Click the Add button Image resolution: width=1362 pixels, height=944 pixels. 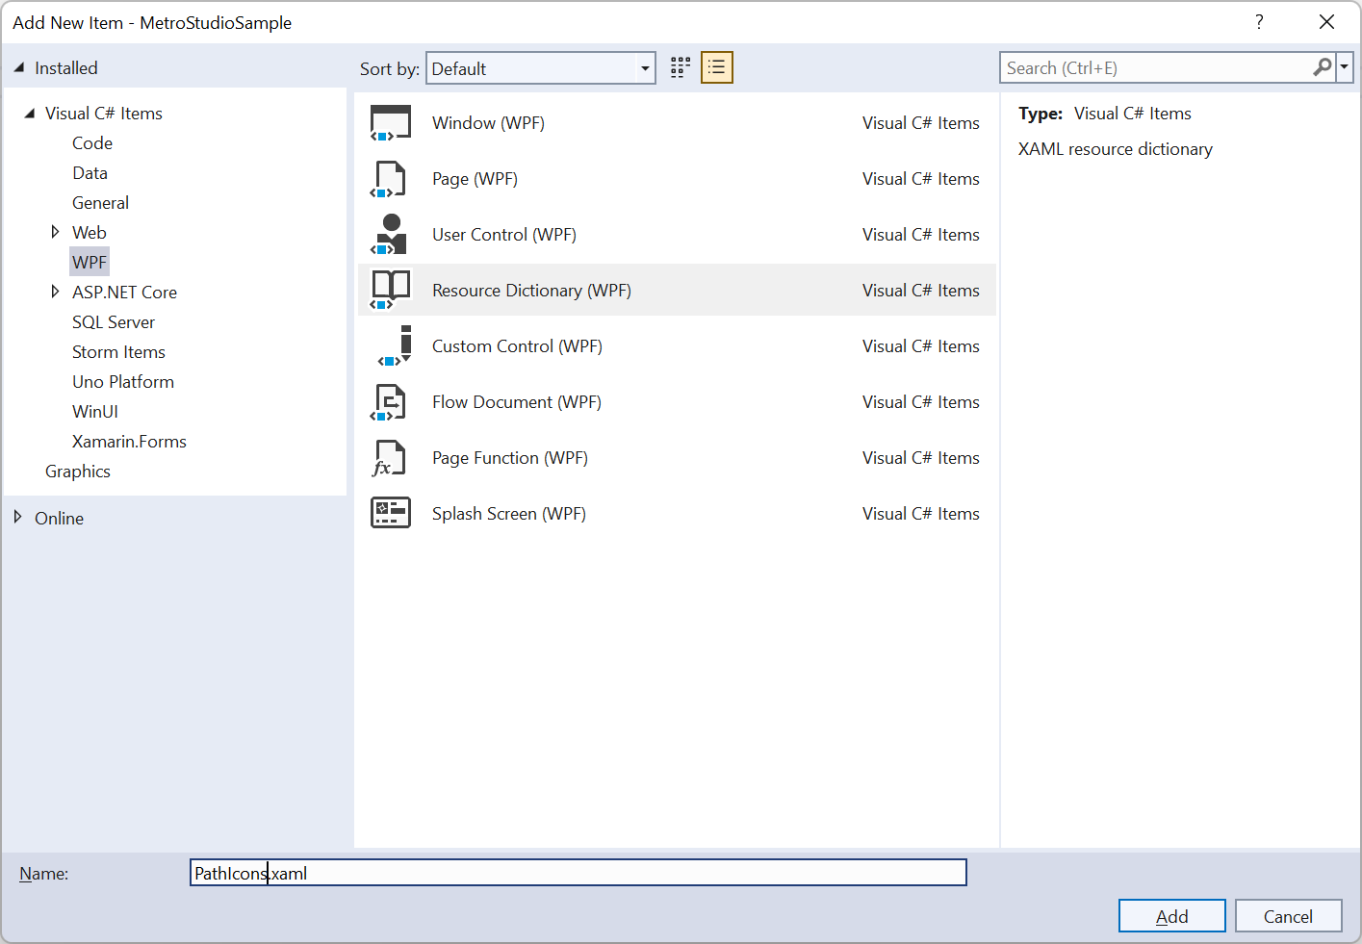1171,916
